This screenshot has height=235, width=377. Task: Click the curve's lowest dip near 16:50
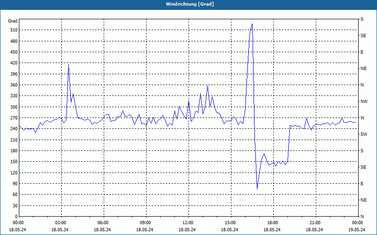click(x=257, y=189)
